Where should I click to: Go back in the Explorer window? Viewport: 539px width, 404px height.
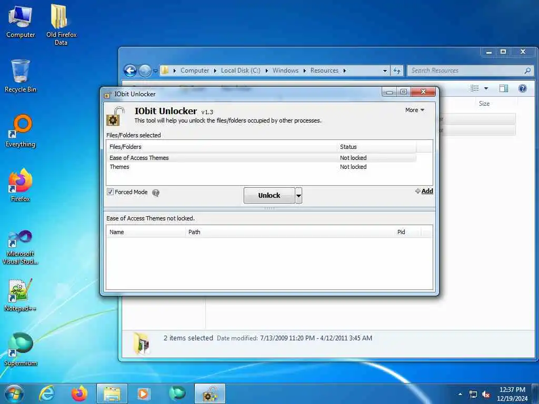click(131, 71)
